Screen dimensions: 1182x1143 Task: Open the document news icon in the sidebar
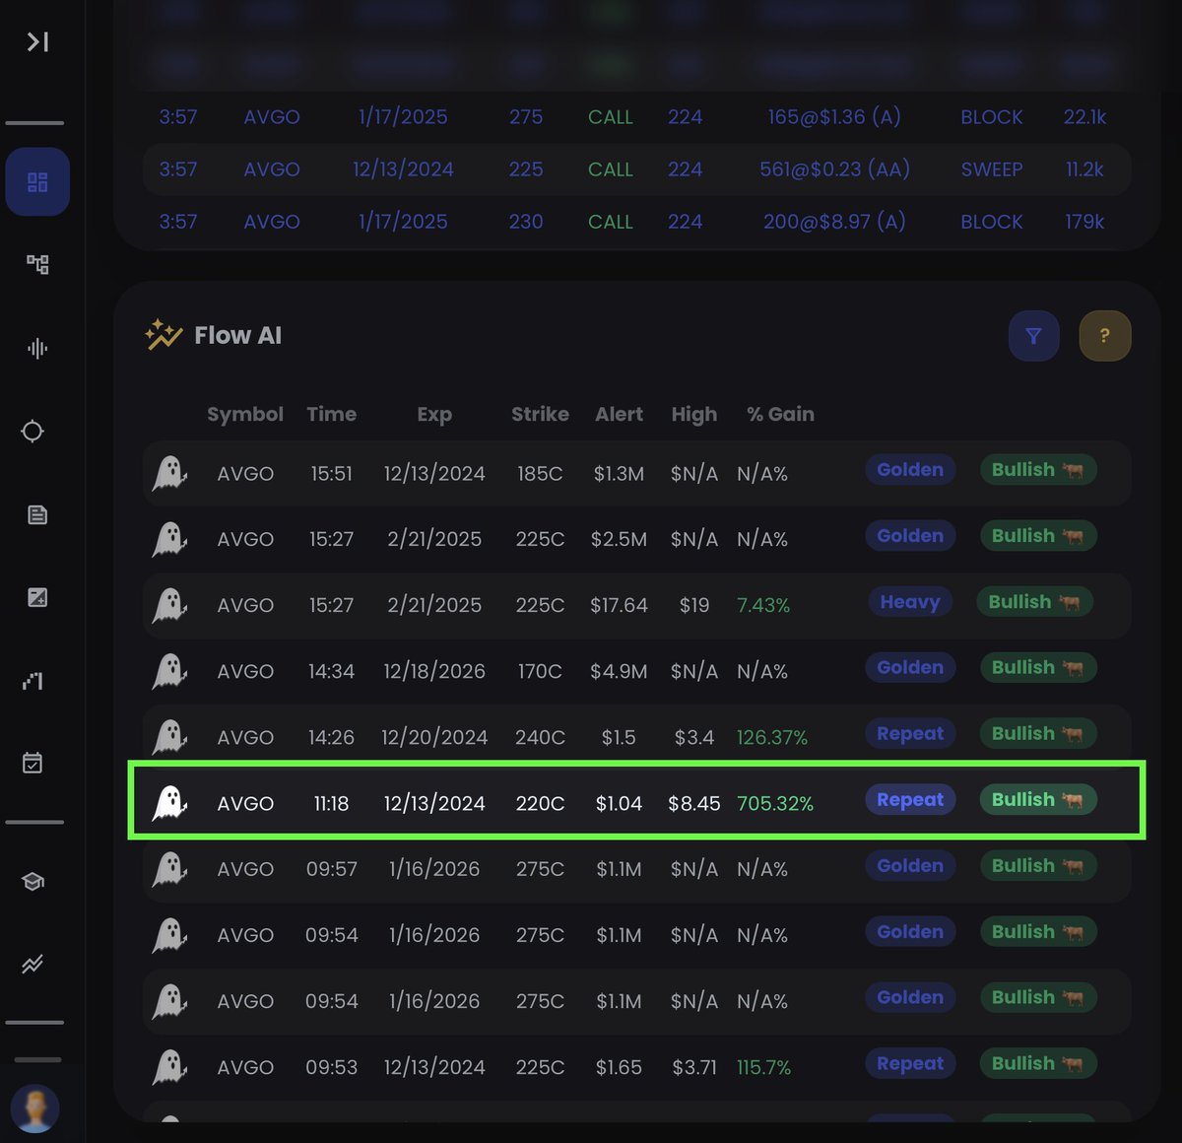coord(37,514)
